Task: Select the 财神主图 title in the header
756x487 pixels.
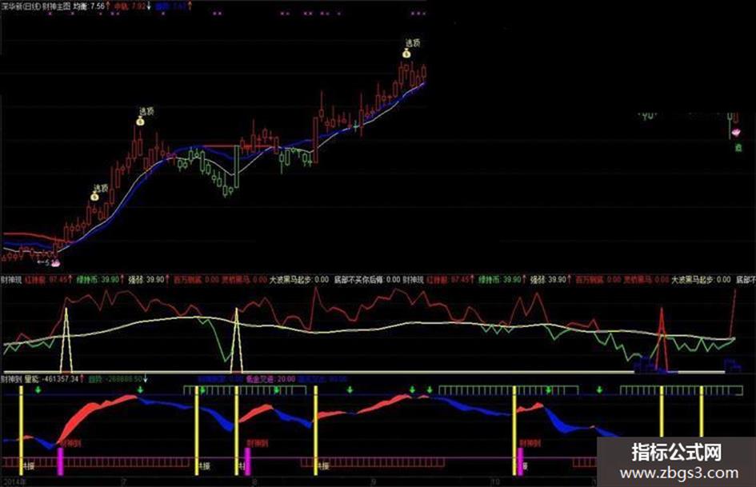Action: [x=57, y=6]
